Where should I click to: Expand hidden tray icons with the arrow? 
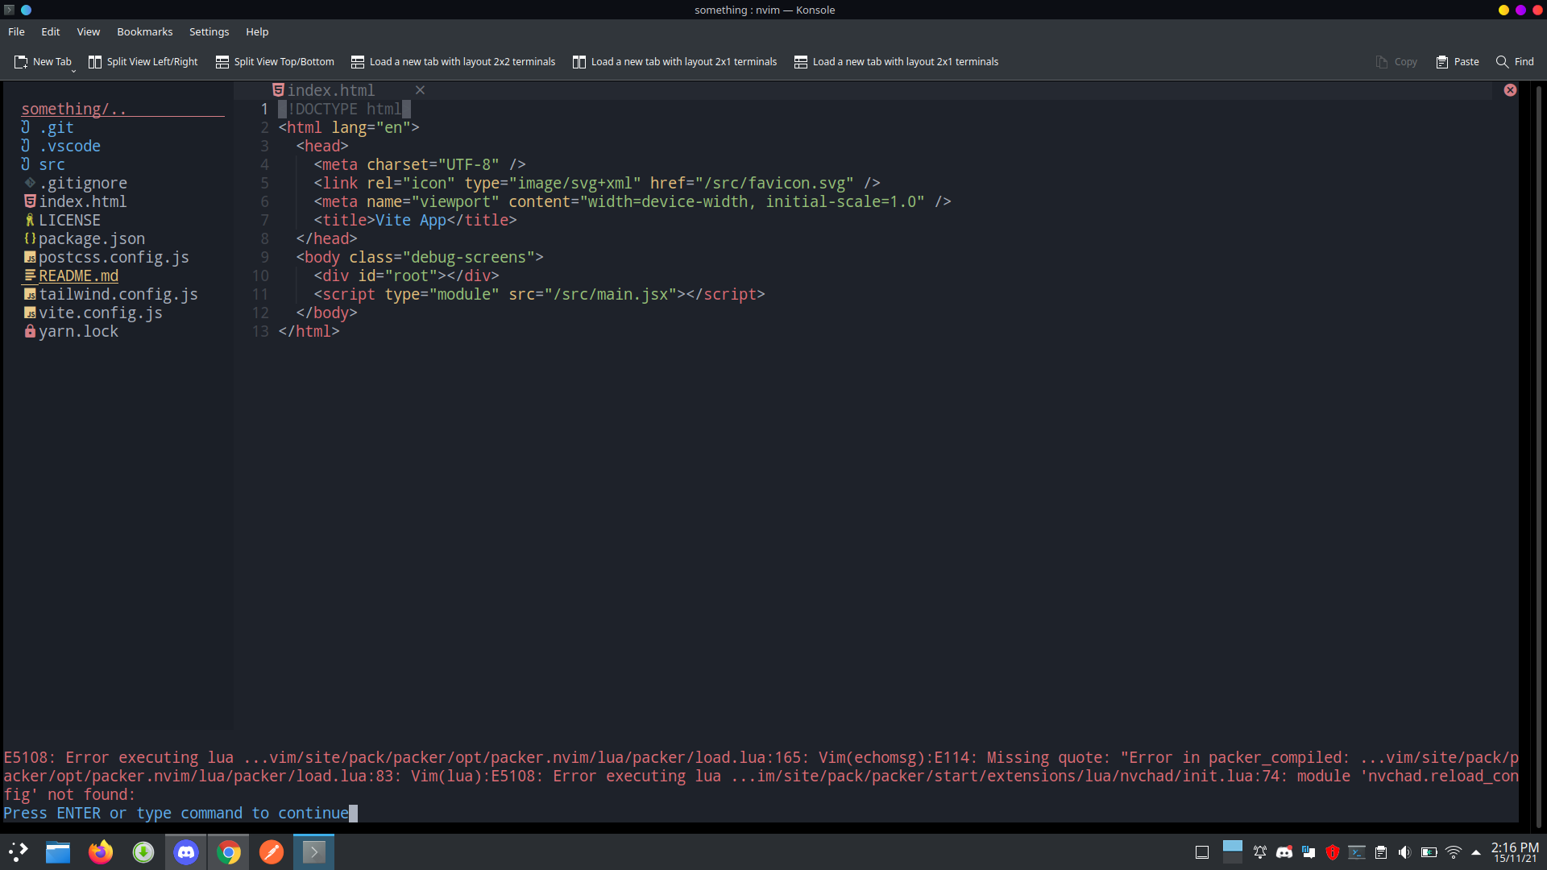click(x=1476, y=852)
